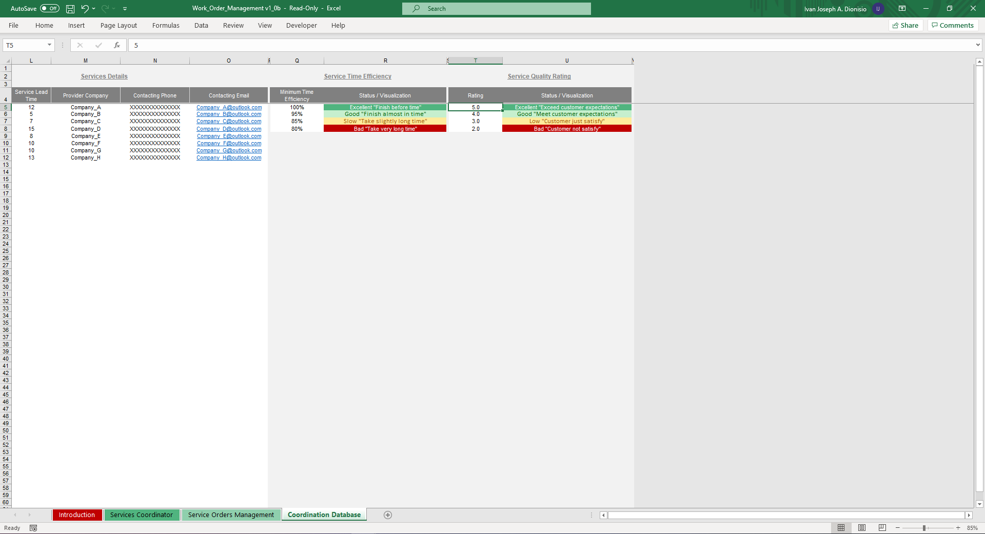
Task: Open Customize Quick Access Toolbar dropdown
Action: [x=125, y=9]
